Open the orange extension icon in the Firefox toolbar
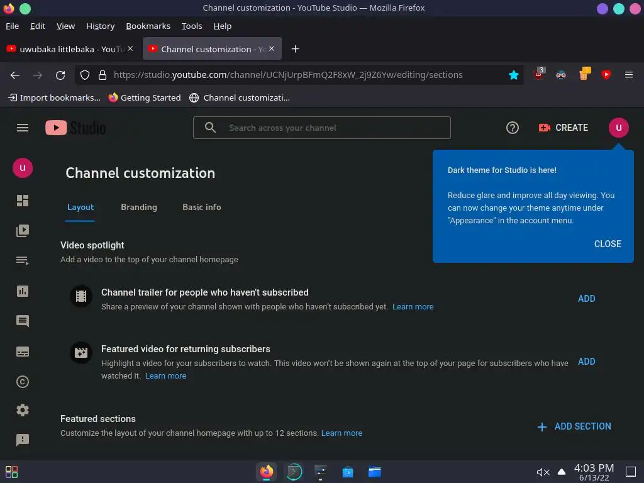644x483 pixels. (x=584, y=74)
